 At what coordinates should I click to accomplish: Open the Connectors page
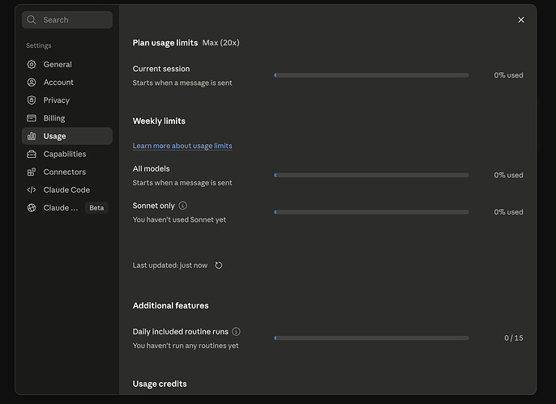(67, 172)
